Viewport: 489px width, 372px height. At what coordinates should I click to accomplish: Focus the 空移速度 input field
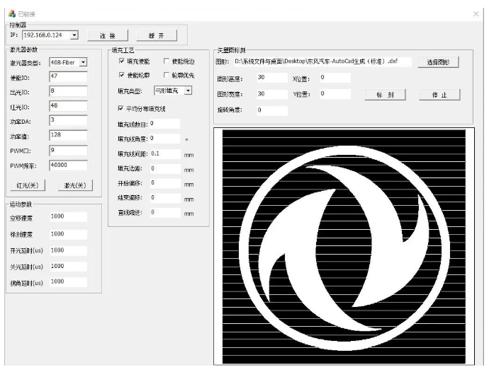68,217
